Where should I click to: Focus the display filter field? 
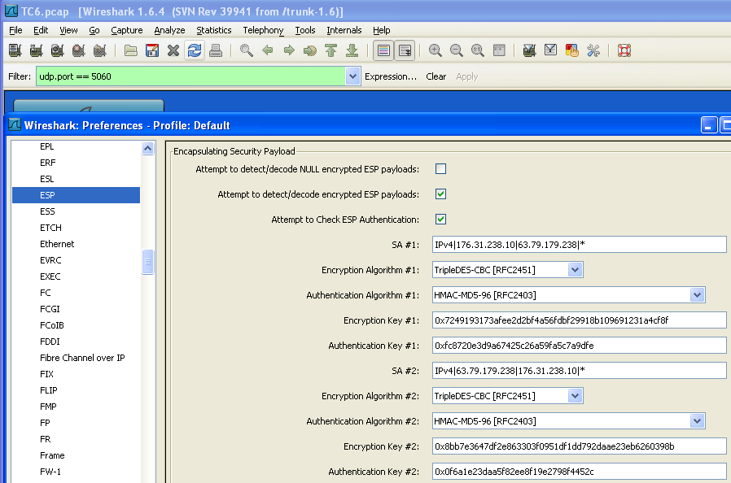point(191,76)
